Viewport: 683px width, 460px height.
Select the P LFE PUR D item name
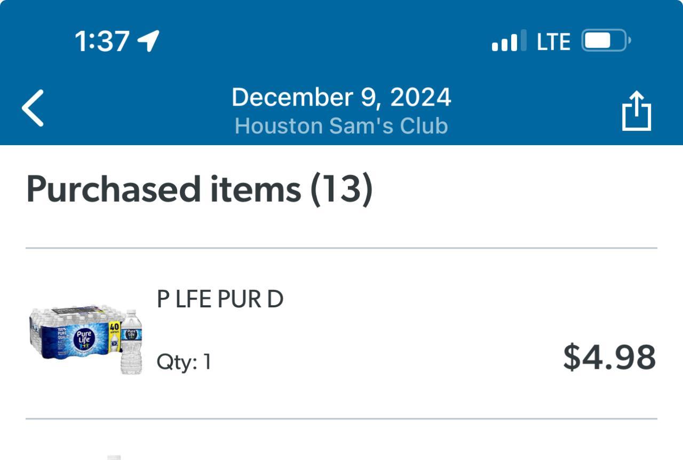tap(220, 300)
